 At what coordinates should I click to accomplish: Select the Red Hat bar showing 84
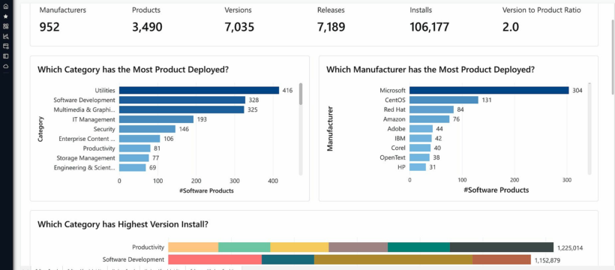431,109
